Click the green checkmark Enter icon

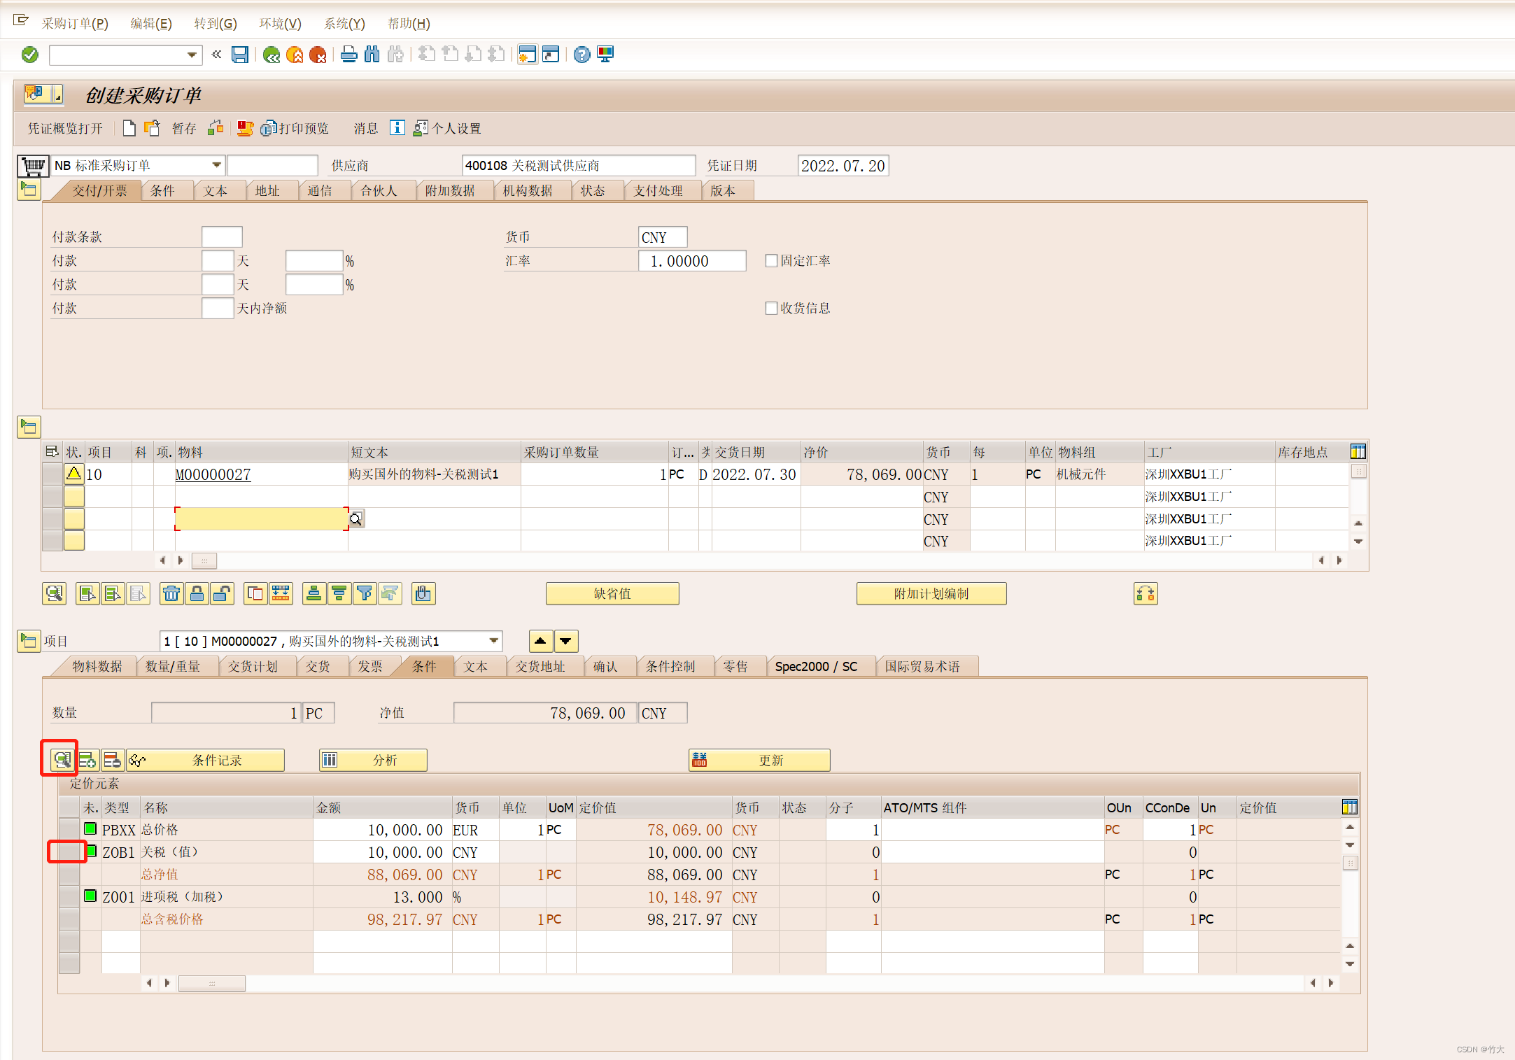point(30,55)
